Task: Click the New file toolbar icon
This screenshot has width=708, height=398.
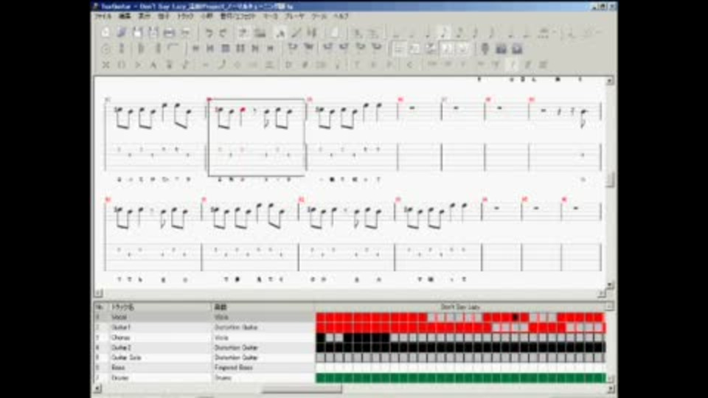Action: pos(105,32)
